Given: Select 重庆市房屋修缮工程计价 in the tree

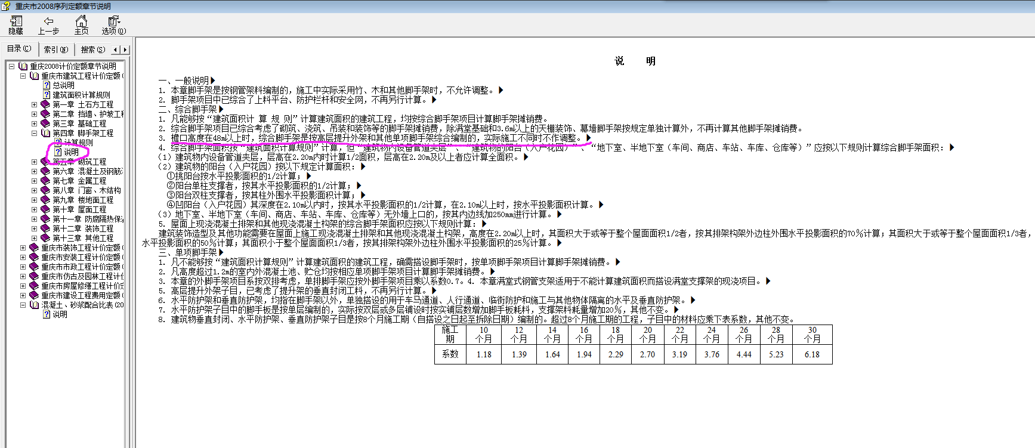Looking at the screenshot, I should pyautogui.click(x=82, y=286).
